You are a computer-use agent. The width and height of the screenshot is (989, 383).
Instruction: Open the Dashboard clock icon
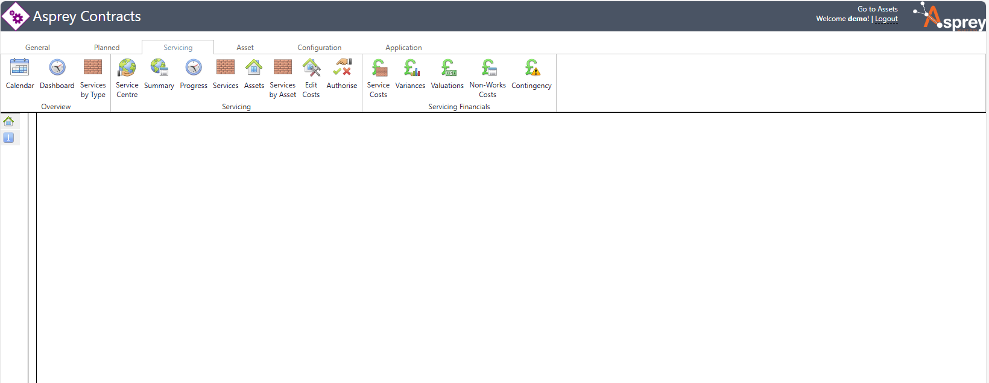pyautogui.click(x=57, y=68)
